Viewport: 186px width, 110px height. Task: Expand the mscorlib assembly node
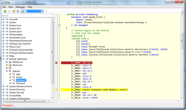pos(4,19)
